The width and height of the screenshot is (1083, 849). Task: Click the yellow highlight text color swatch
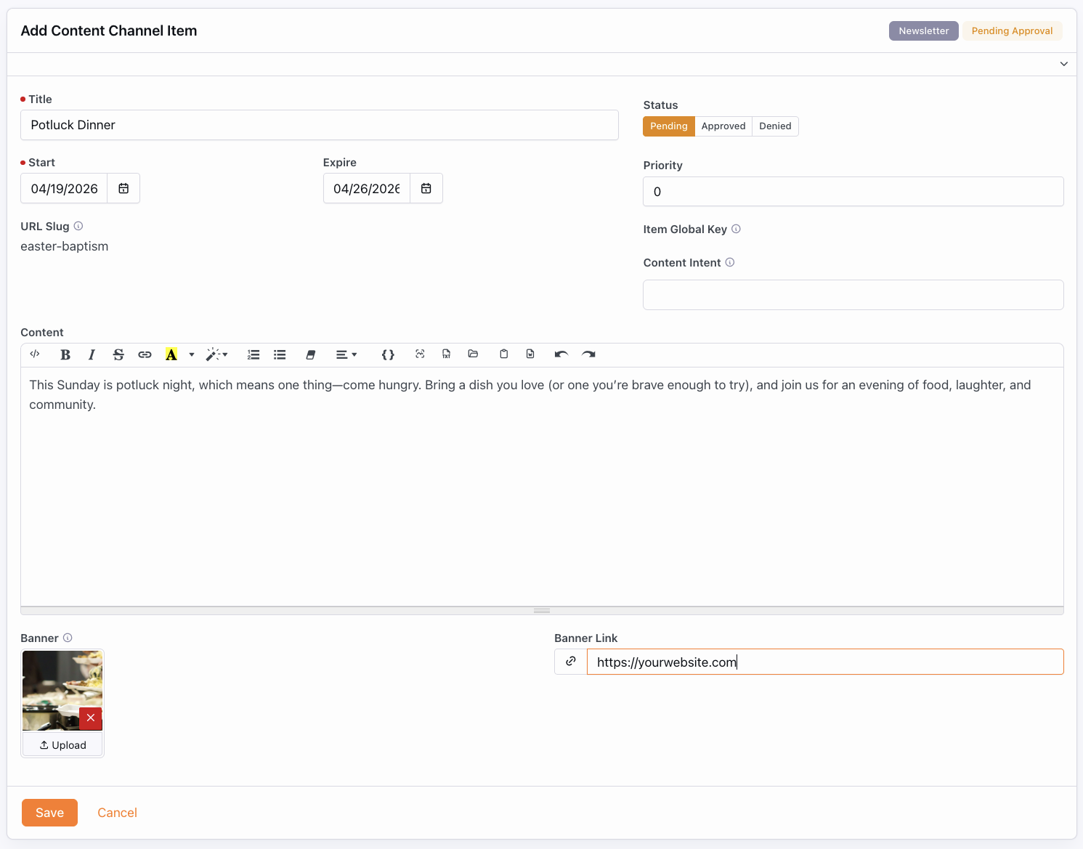[x=171, y=354]
